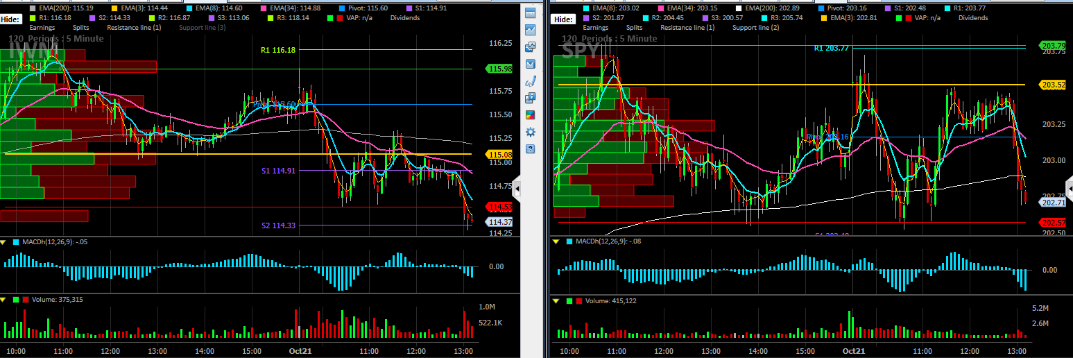Click the ruler measurement tool icon in sidebar

pyautogui.click(x=531, y=13)
